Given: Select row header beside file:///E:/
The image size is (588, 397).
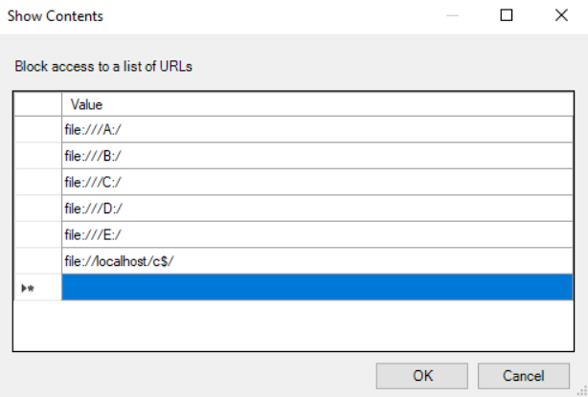Looking at the screenshot, I should (x=38, y=233).
